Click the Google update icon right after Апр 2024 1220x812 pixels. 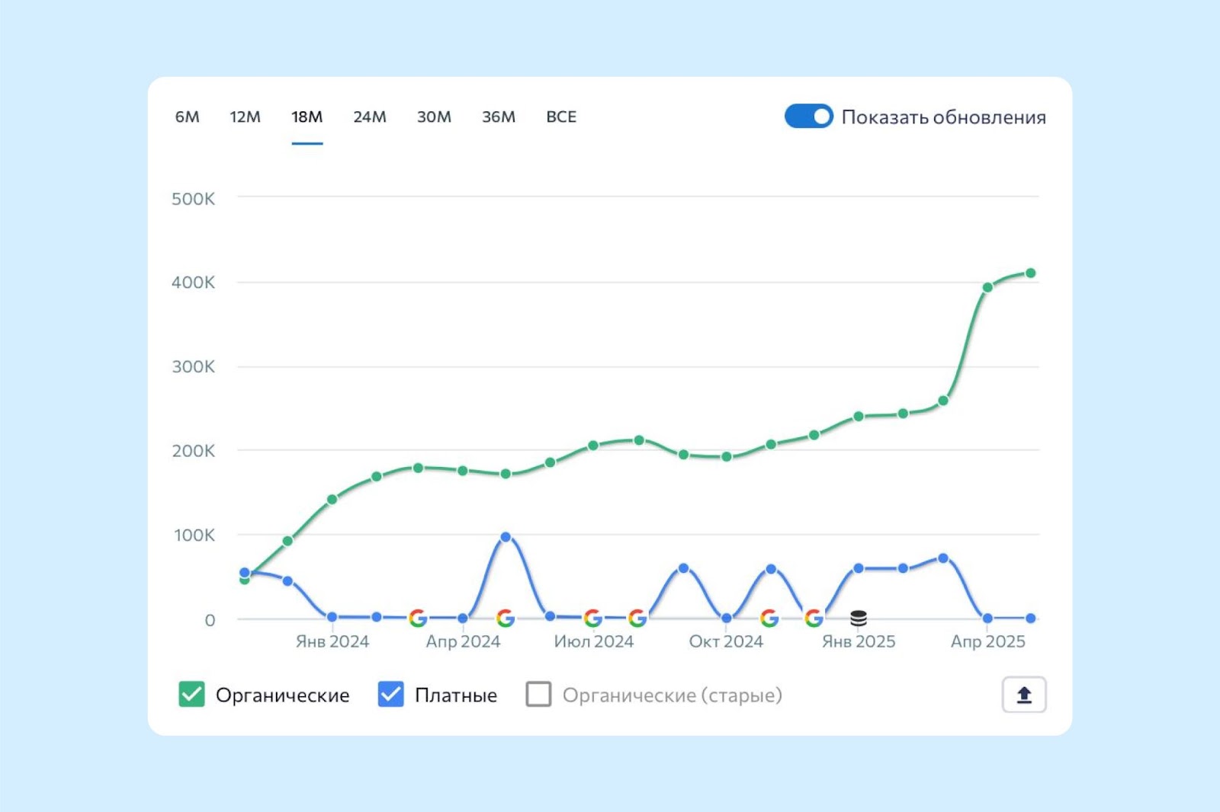click(x=505, y=618)
